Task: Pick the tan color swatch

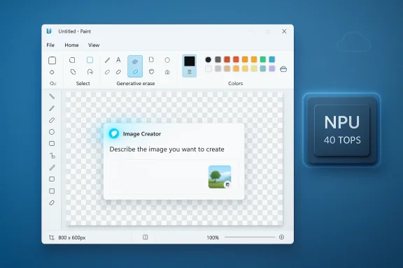Action: pyautogui.click(x=227, y=68)
